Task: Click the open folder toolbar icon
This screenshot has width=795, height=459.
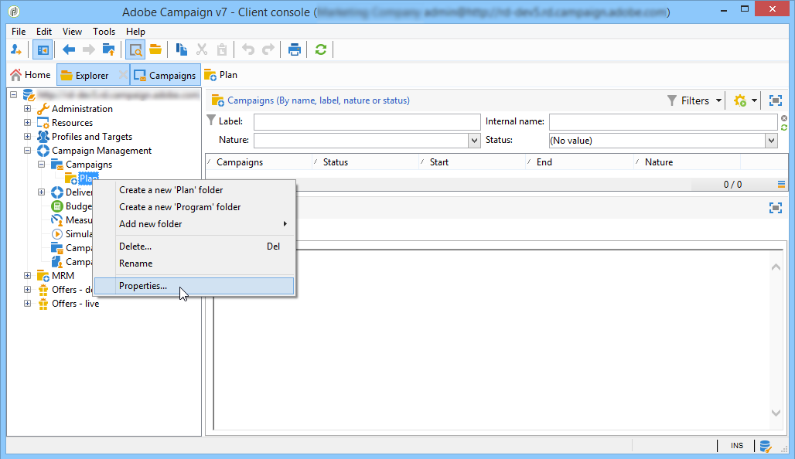Action: coord(155,49)
